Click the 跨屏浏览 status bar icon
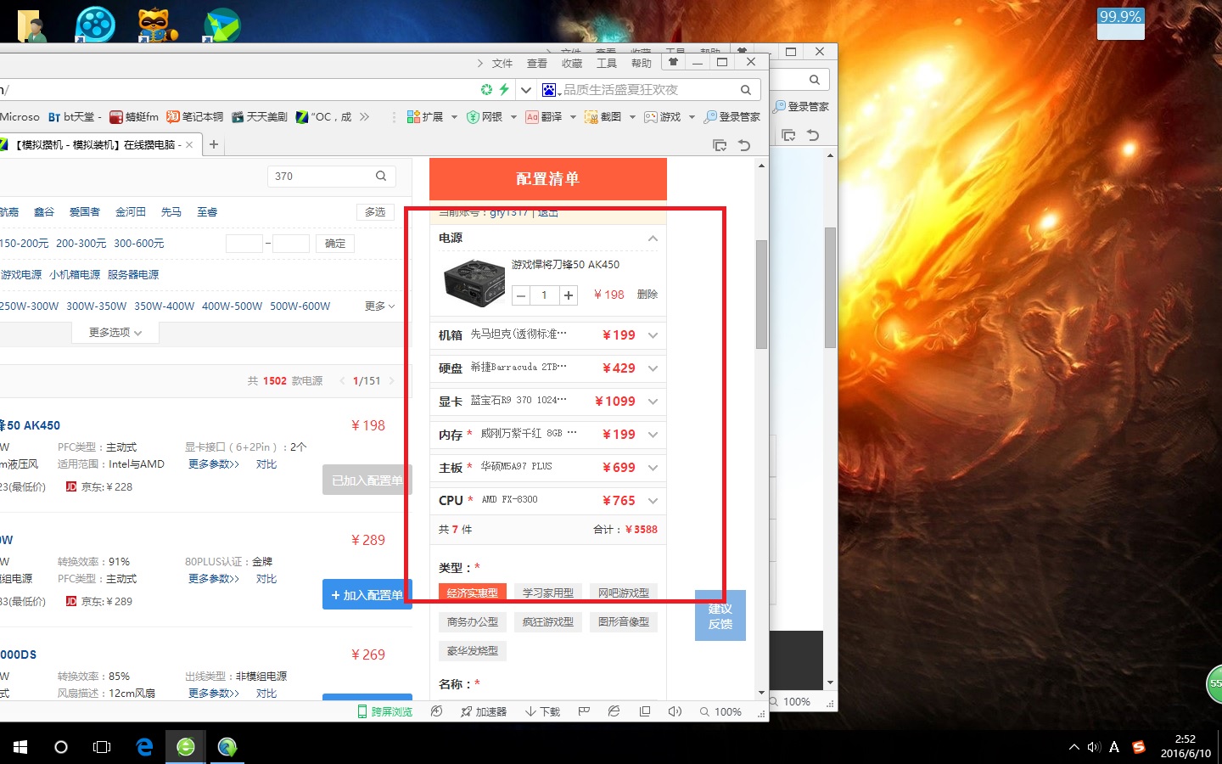 (385, 711)
